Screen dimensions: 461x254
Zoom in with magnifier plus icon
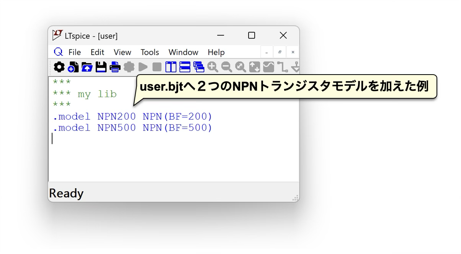(213, 67)
